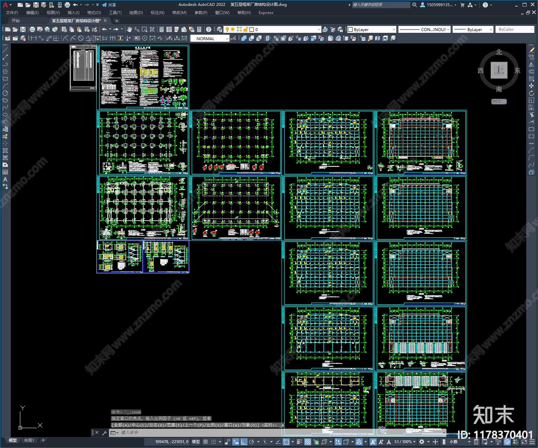Open the Help question mark in standard toolbar
The image size is (538, 448).
point(209,30)
